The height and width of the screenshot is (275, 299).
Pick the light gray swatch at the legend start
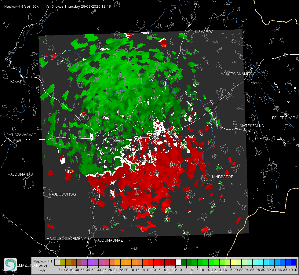pyautogui.click(x=57, y=262)
